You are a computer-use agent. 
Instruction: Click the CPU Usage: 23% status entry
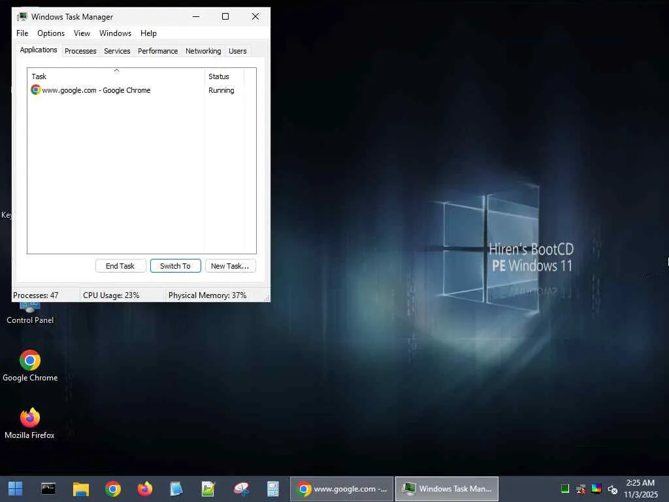[111, 295]
